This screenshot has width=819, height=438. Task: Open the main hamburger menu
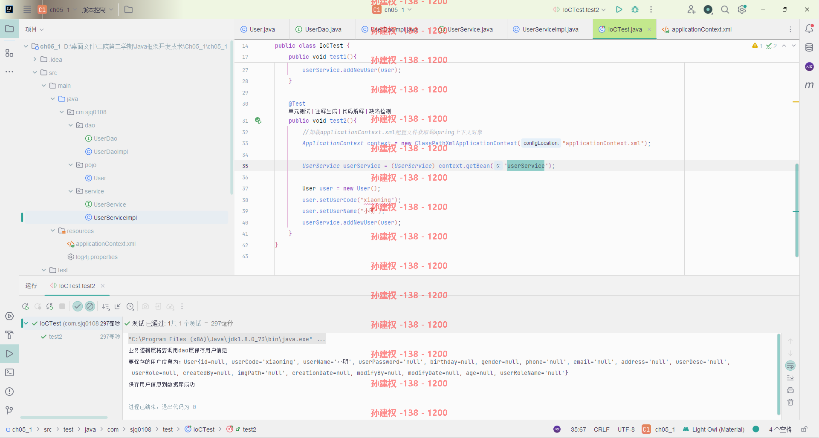pyautogui.click(x=27, y=9)
